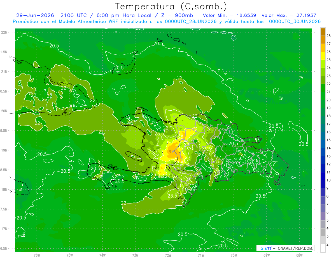This screenshot has height=259, width=336.
Task: Click the lime colorbar segment between 24 and 25
Action: tap(323, 64)
